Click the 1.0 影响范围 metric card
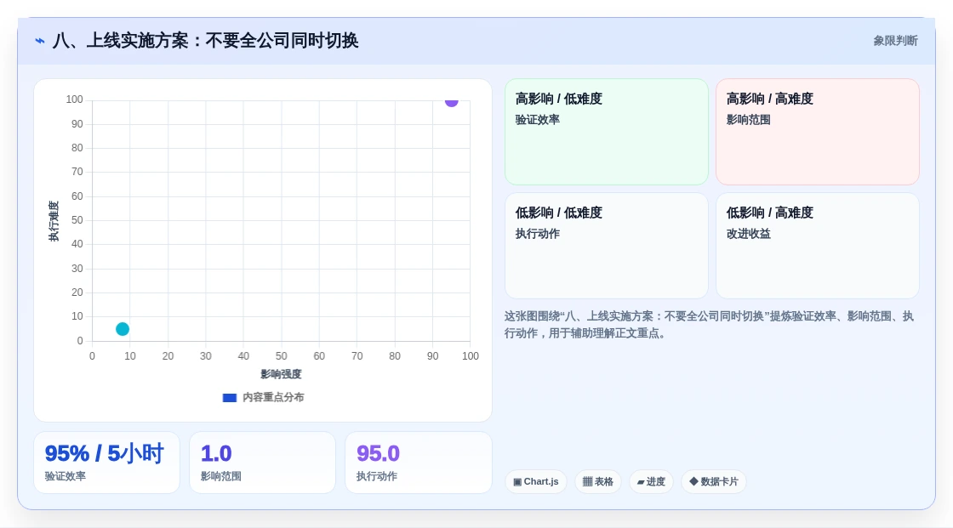The height and width of the screenshot is (528, 953). 263,463
